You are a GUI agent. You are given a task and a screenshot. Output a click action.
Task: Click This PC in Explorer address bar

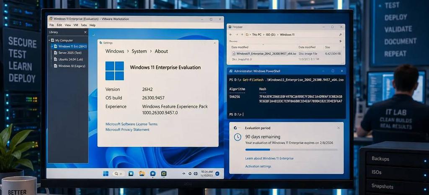(257, 35)
